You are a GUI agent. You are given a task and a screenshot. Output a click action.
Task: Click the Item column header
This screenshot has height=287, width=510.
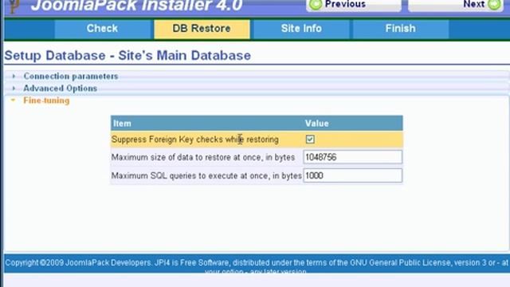pyautogui.click(x=122, y=124)
